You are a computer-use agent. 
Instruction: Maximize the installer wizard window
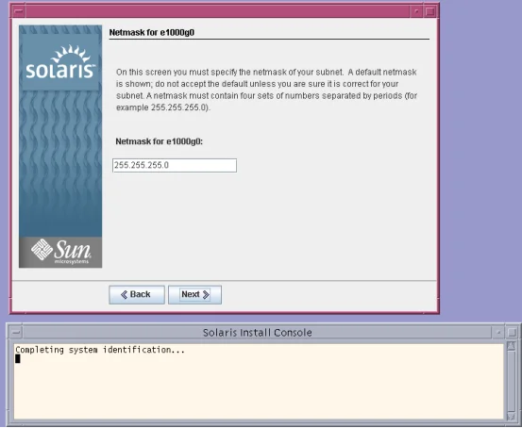pos(430,11)
